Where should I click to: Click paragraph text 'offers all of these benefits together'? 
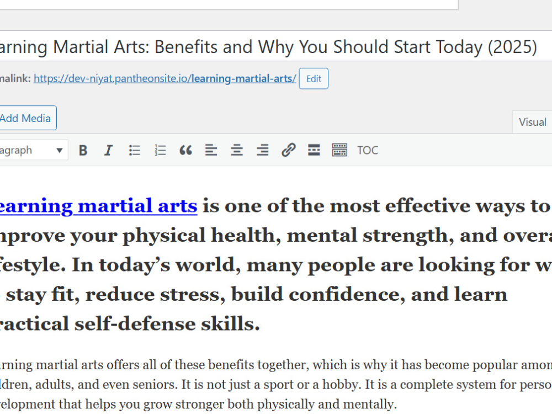(208, 365)
